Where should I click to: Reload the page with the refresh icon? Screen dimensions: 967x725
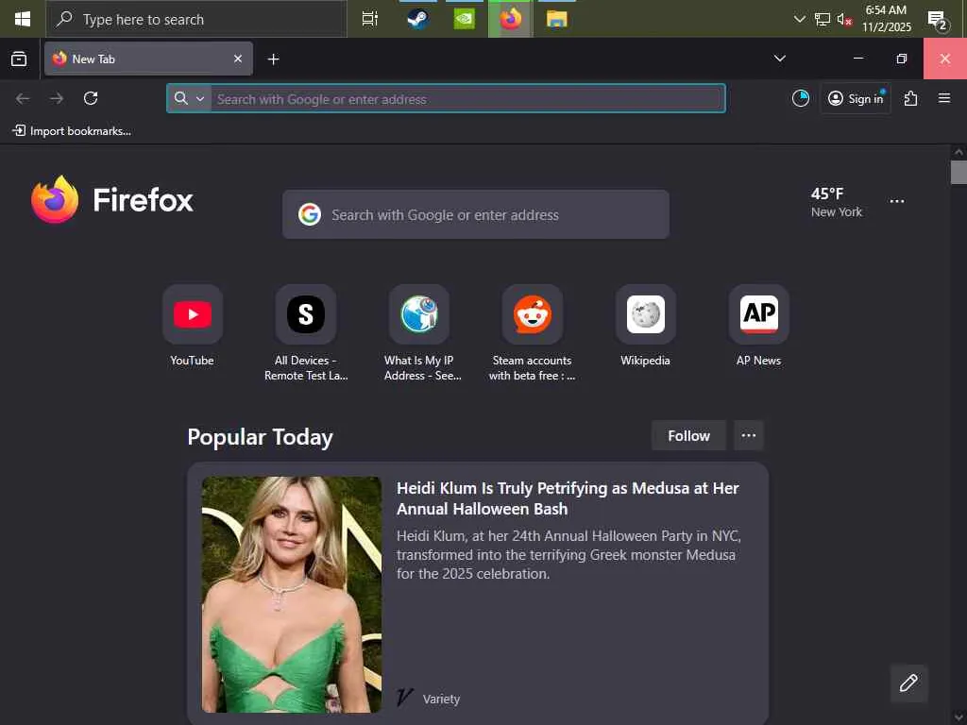tap(91, 98)
